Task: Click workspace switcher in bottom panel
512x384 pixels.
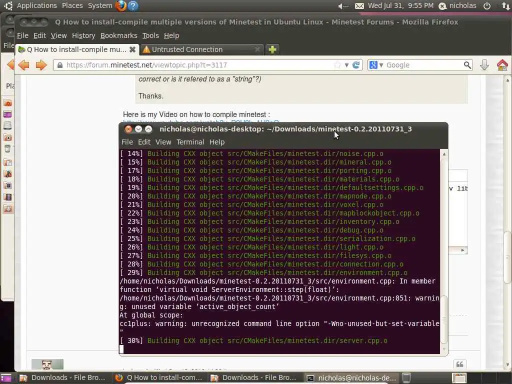Action: 459,378
